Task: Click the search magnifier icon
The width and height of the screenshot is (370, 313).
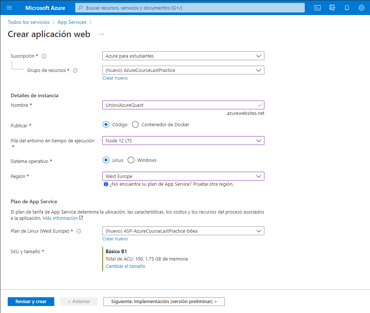Action: point(80,8)
